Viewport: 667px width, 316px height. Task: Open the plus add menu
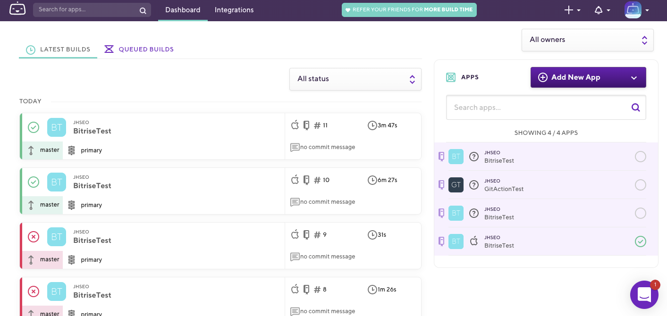(572, 10)
